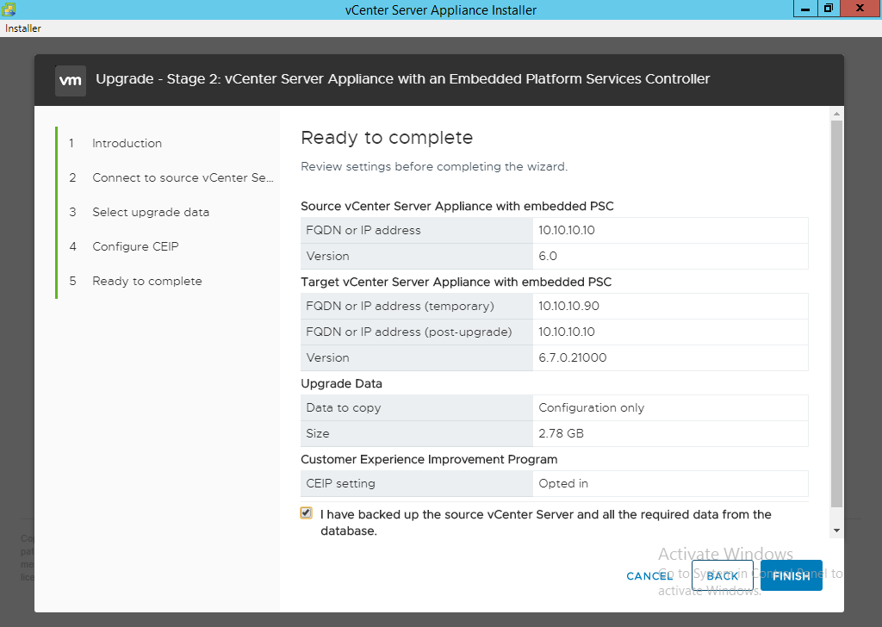Click the vertical scrollbar thumb

836,313
